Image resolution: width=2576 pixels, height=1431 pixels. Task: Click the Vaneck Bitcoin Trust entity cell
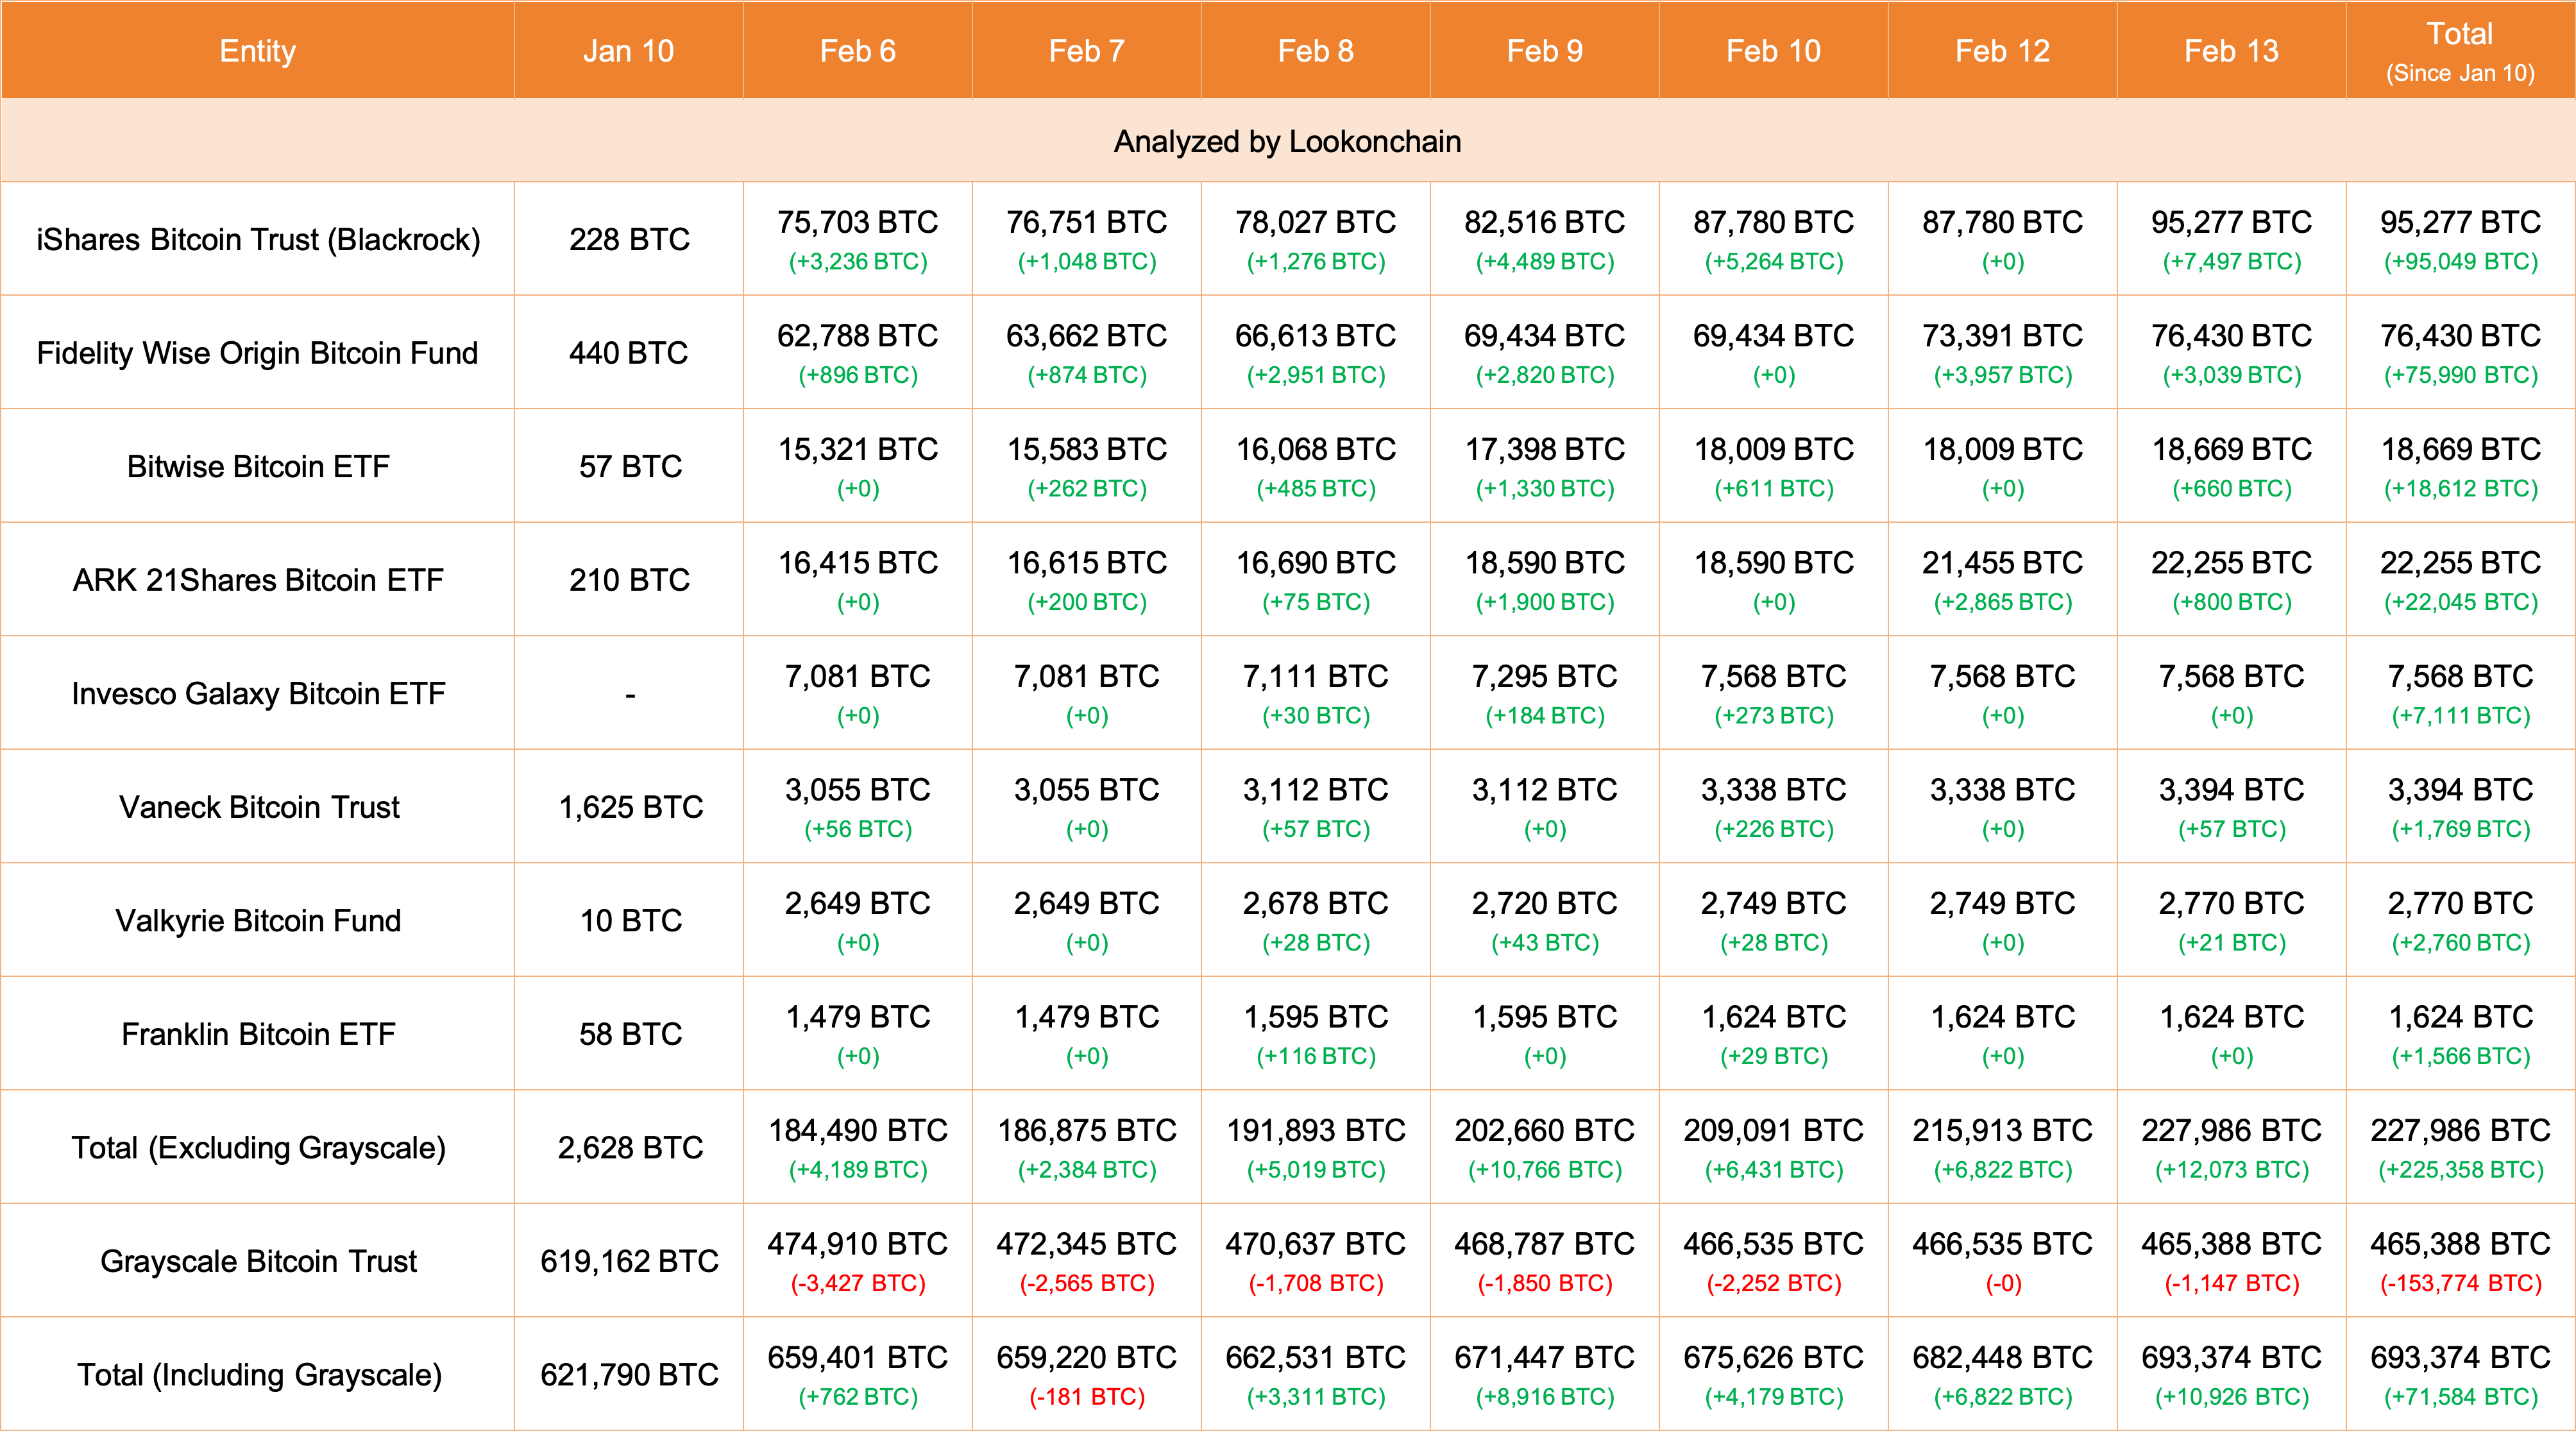[x=258, y=807]
